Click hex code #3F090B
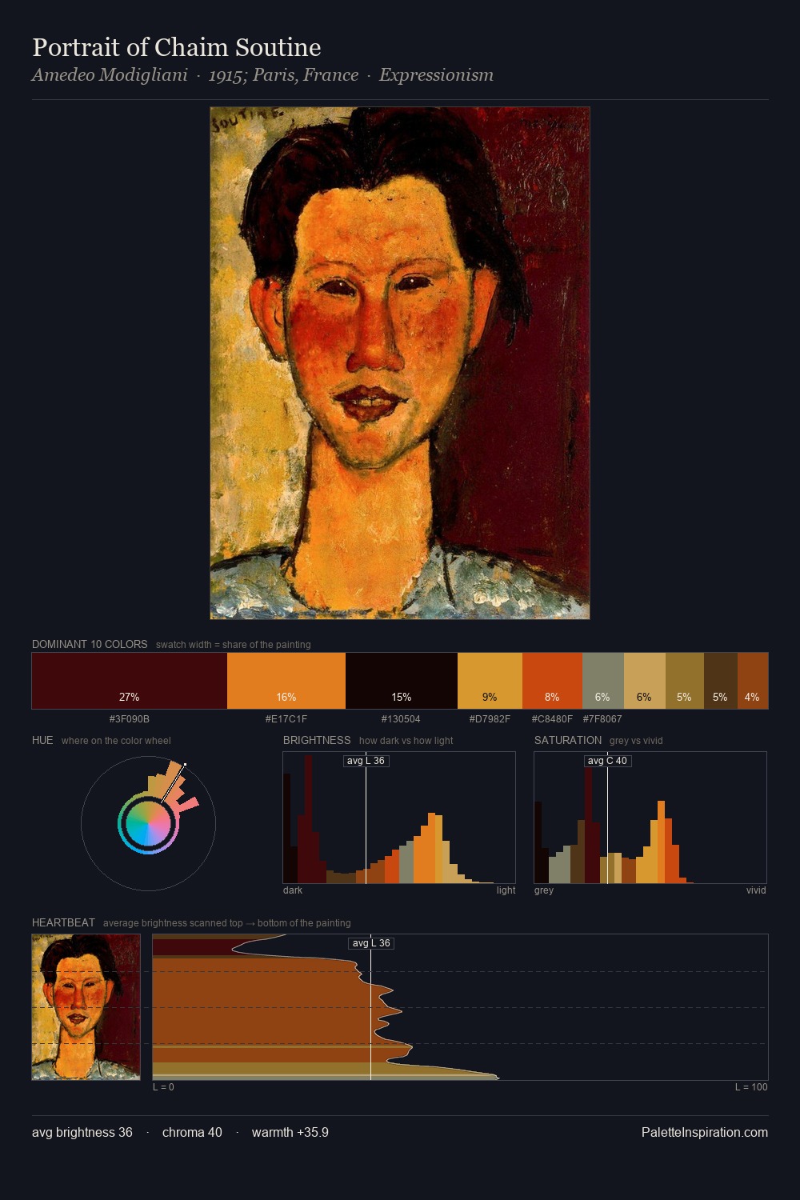Viewport: 800px width, 1200px height. pos(130,719)
